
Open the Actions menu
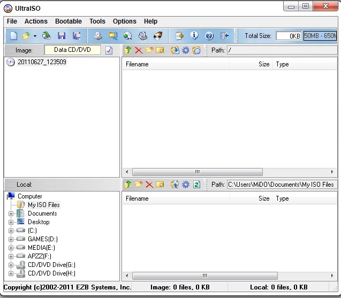tap(36, 21)
